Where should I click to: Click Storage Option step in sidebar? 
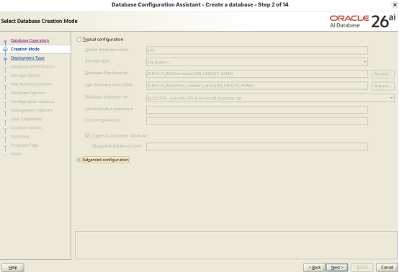pyautogui.click(x=25, y=76)
